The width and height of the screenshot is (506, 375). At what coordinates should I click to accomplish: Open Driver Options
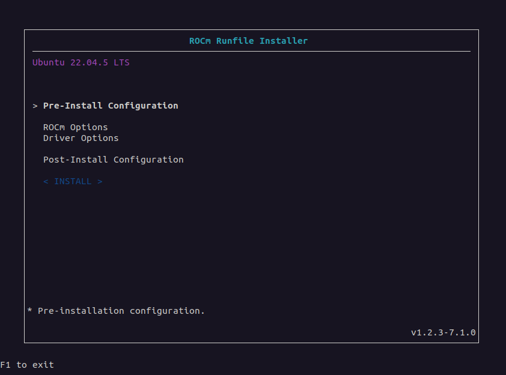click(81, 138)
